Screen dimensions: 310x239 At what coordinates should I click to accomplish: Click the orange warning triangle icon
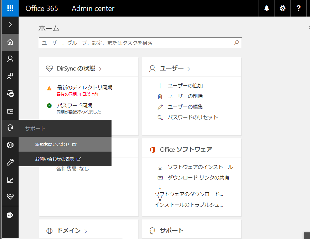(x=49, y=88)
